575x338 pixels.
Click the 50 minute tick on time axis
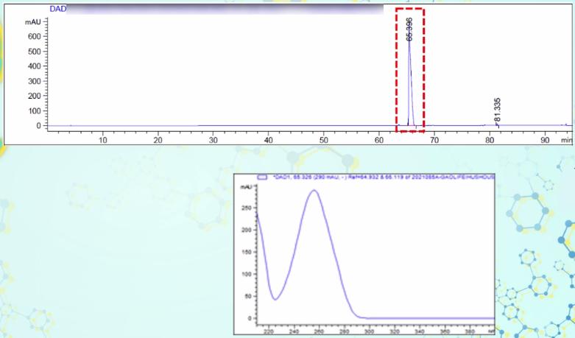click(323, 139)
